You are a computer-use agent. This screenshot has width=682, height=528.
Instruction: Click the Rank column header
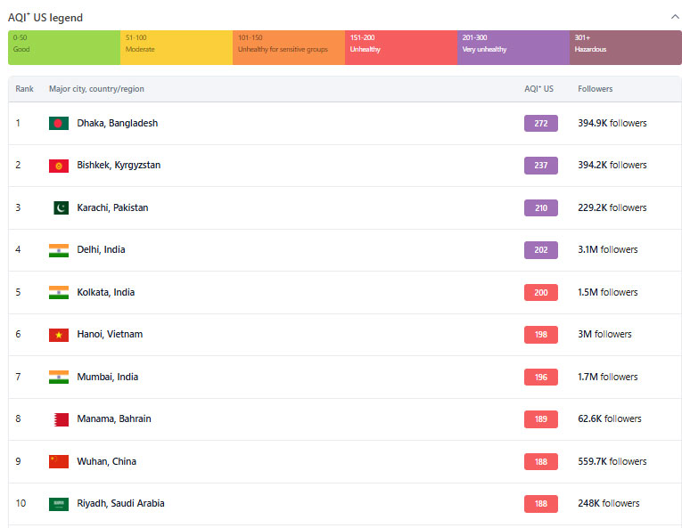pyautogui.click(x=24, y=89)
